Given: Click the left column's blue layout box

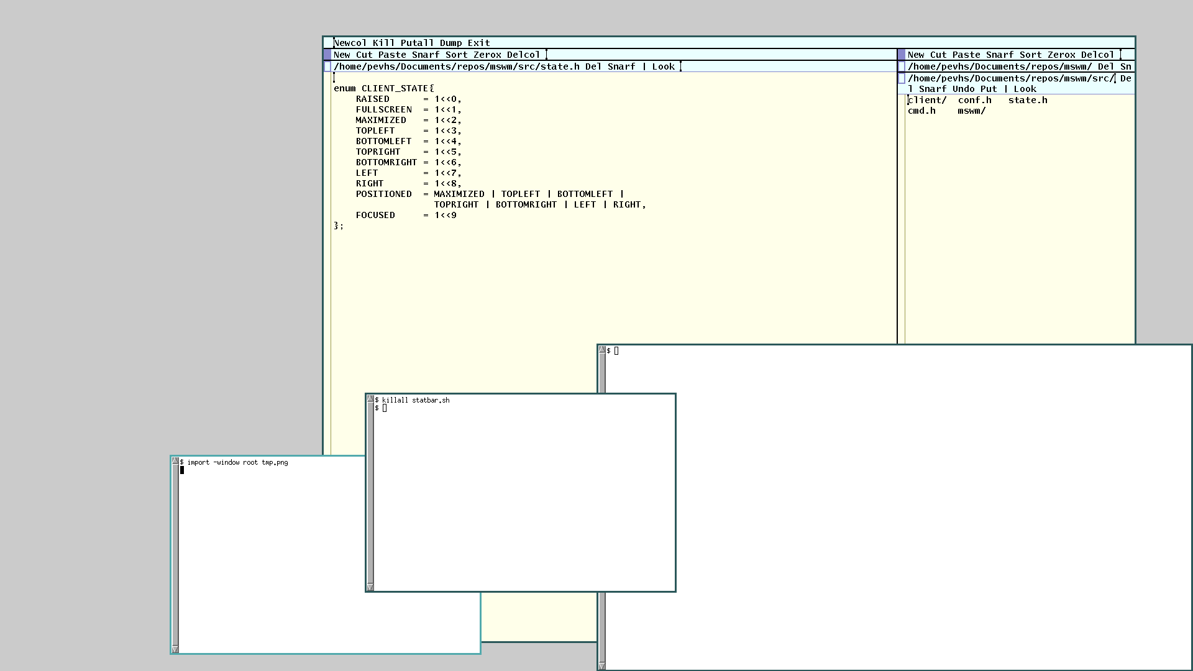Looking at the screenshot, I should (327, 55).
